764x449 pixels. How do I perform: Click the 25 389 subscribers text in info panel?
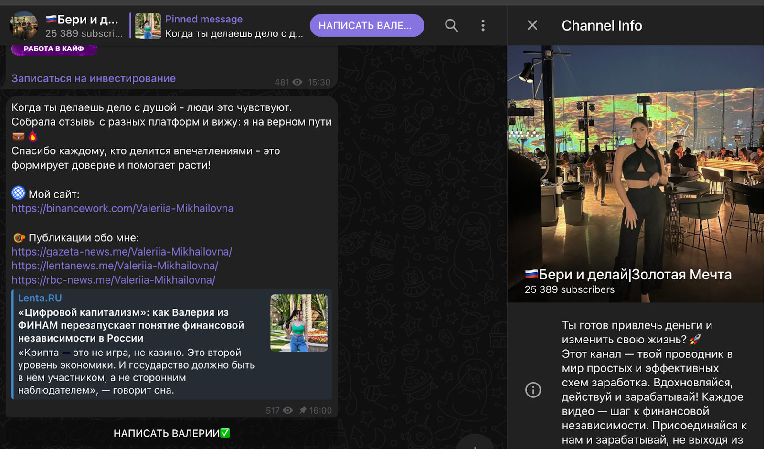[x=570, y=289]
